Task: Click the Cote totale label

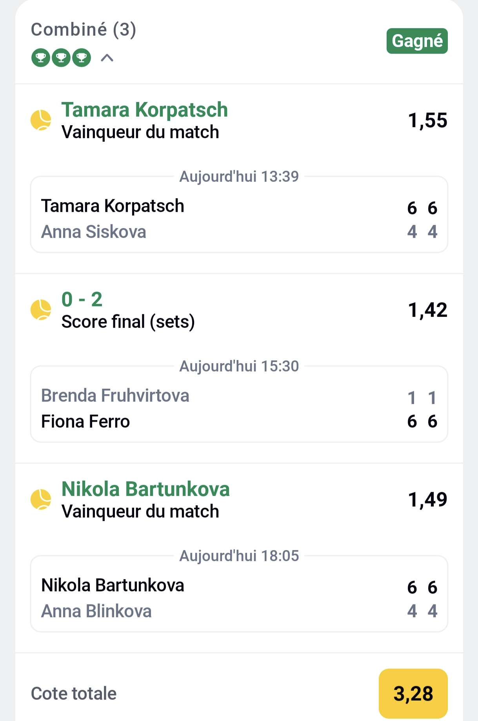Action: click(74, 694)
